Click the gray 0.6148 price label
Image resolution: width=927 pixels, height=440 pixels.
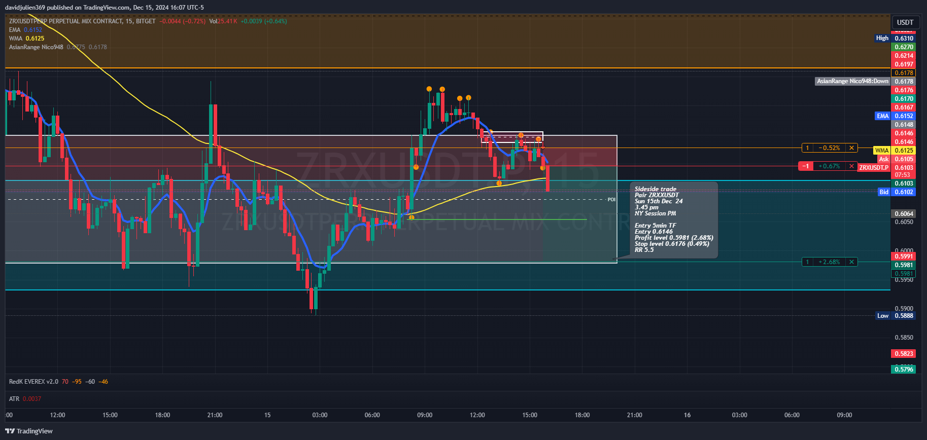[x=904, y=125]
